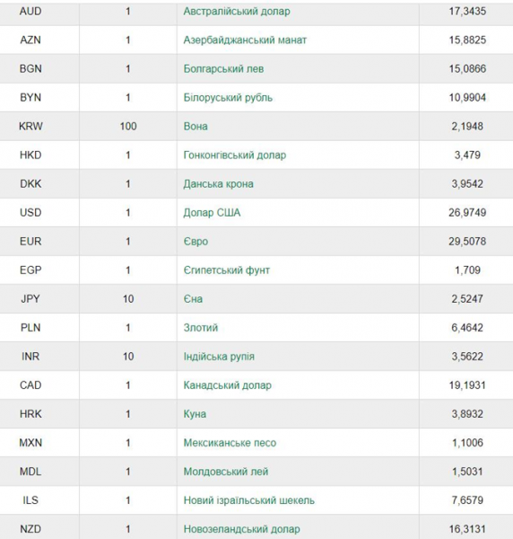Open the Євро currency link
Viewport: 513px width, 539px height.
196,242
